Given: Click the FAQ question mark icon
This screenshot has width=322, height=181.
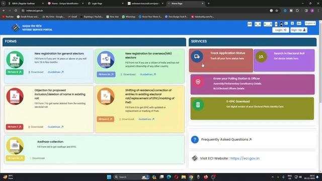Looking at the screenshot, I should (x=195, y=140).
